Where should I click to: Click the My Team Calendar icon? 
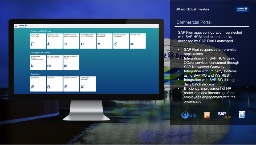(49, 66)
